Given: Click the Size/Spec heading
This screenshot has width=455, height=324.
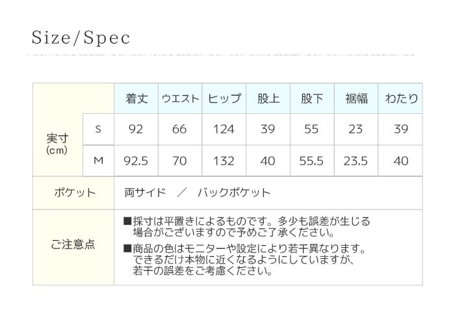Looking at the screenshot, I should [81, 38].
